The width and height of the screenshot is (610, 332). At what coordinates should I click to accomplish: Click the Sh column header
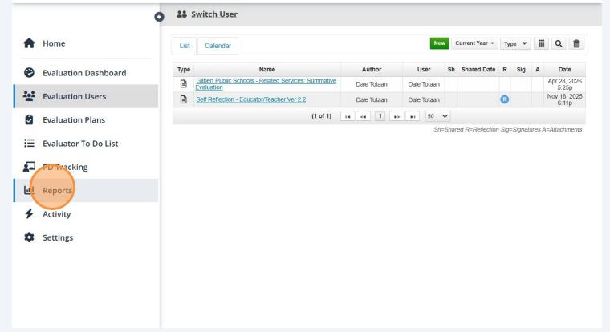(x=451, y=69)
